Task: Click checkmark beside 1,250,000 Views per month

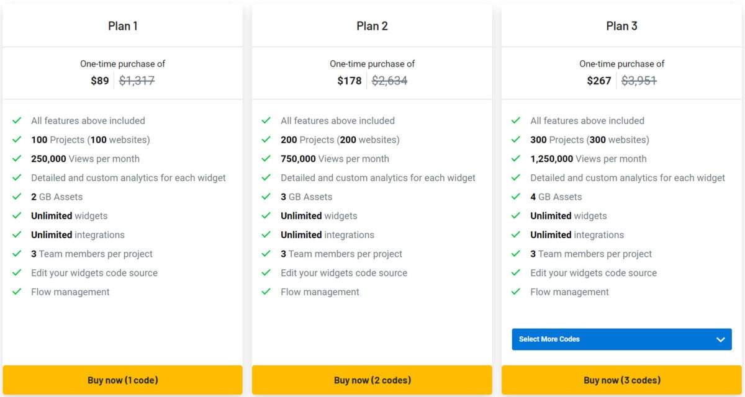Action: pos(516,159)
